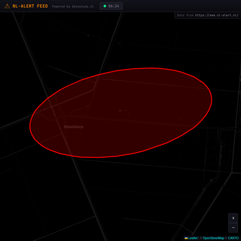
Task: Click the 06:24 clock indicator
Action: click(111, 6)
